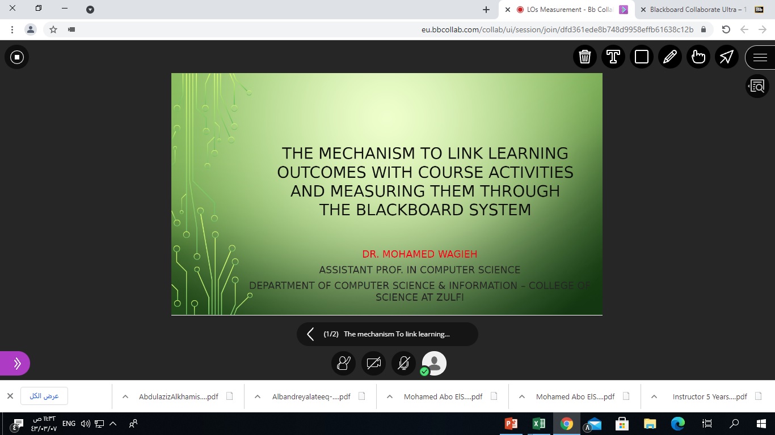The width and height of the screenshot is (775, 435).
Task: Click the shared presentation slide
Action: pyautogui.click(x=387, y=194)
